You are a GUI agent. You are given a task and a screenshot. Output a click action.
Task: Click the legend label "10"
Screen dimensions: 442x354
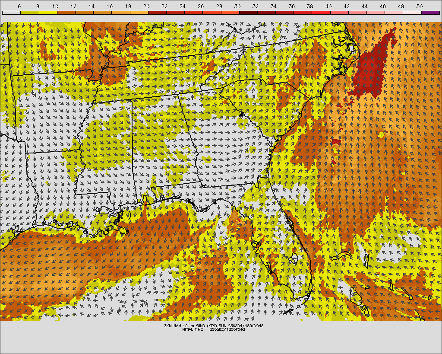[x=55, y=6]
